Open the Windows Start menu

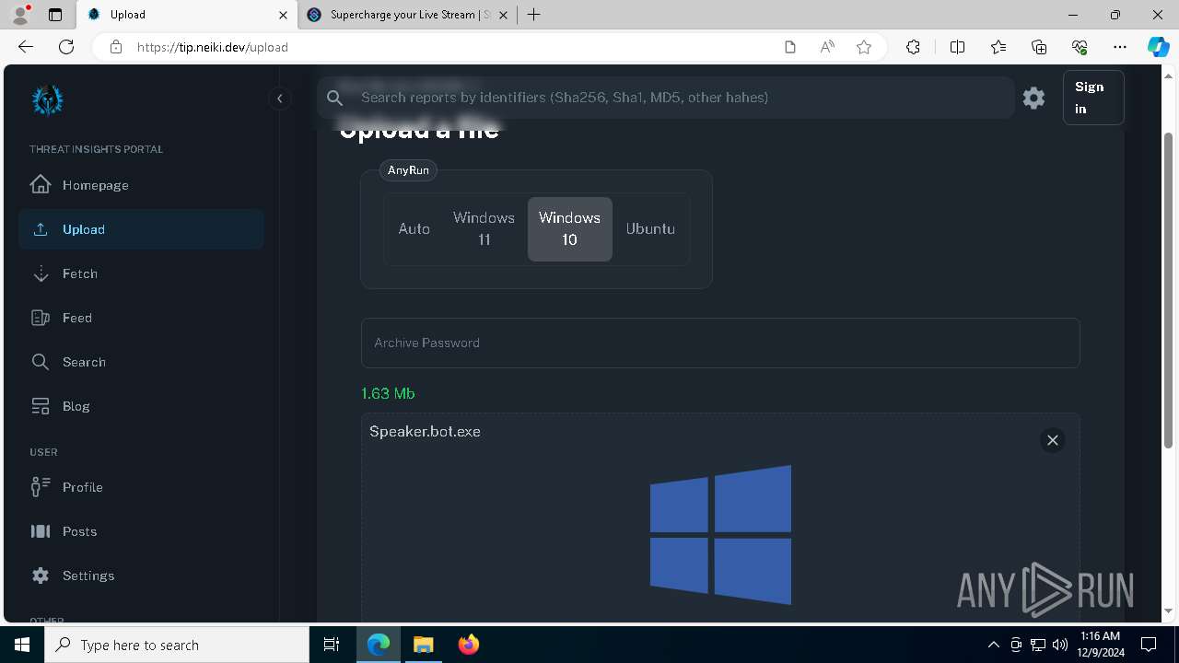tap(22, 645)
